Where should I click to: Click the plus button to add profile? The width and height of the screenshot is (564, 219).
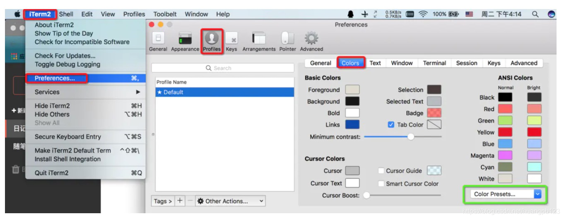click(x=180, y=201)
